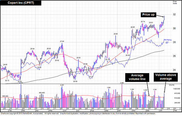Viewport: 182px width, 116px height.
Task: Click the 24.64 price label
Action: [86, 64]
